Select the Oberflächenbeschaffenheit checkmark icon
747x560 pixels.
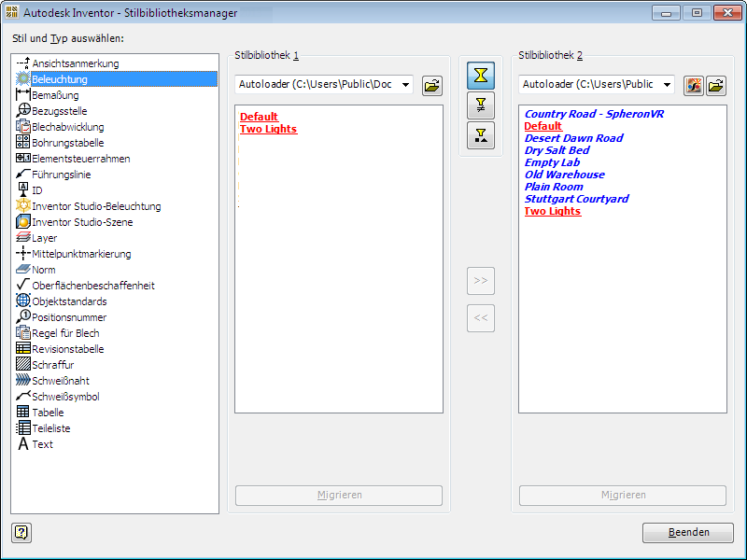22,285
